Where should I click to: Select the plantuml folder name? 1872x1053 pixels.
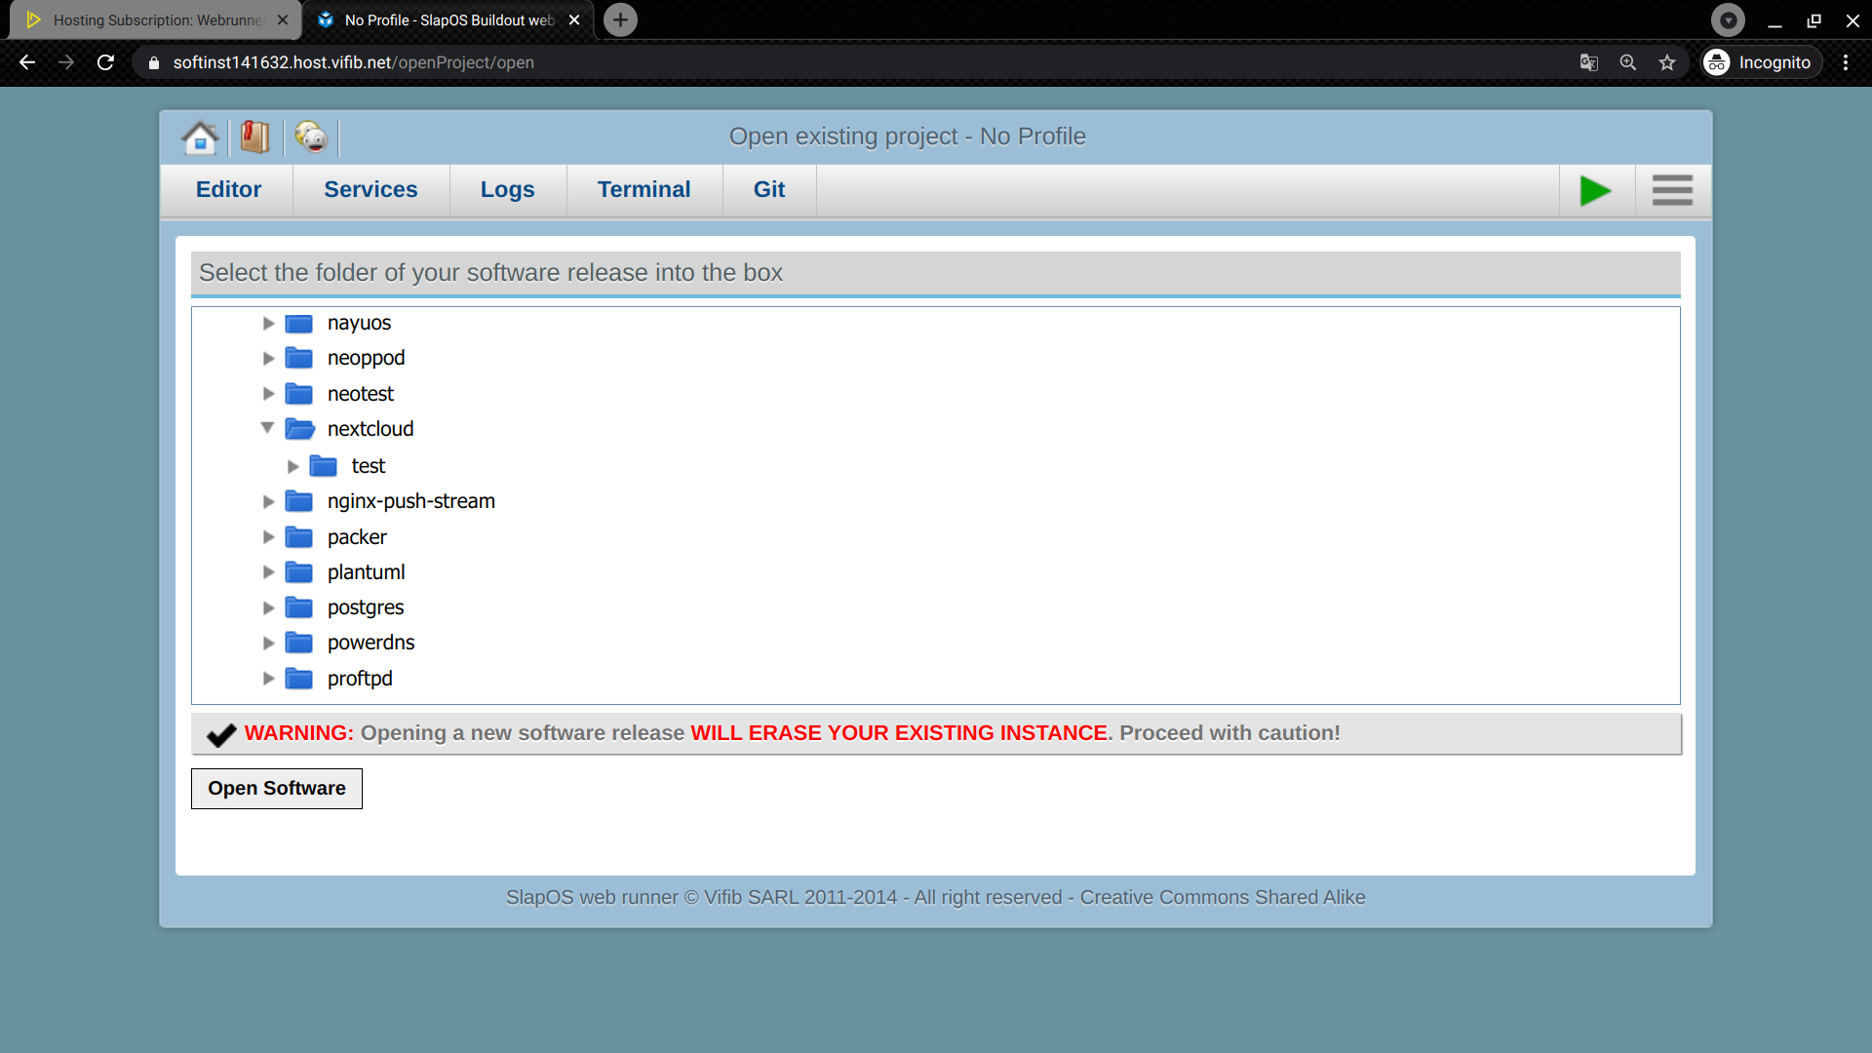coord(367,572)
